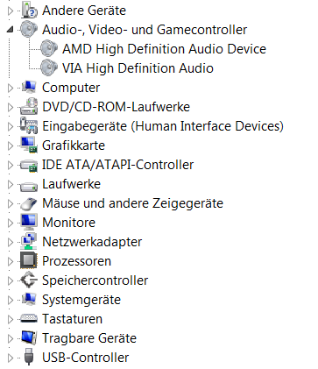The height and width of the screenshot is (369, 318).
Task: Click the Netzwerkadapter network icon
Action: coord(29,242)
